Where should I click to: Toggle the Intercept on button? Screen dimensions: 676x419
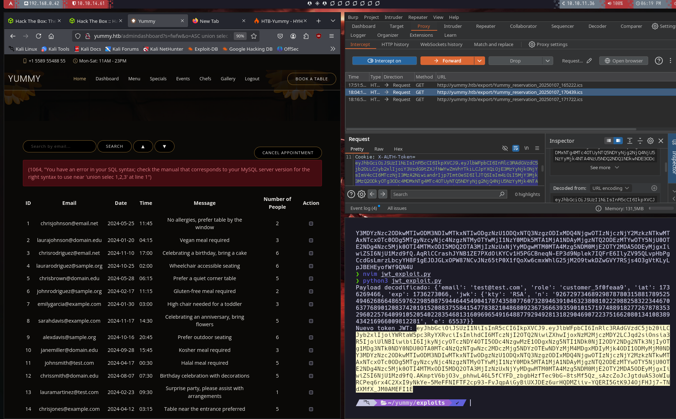[384, 61]
